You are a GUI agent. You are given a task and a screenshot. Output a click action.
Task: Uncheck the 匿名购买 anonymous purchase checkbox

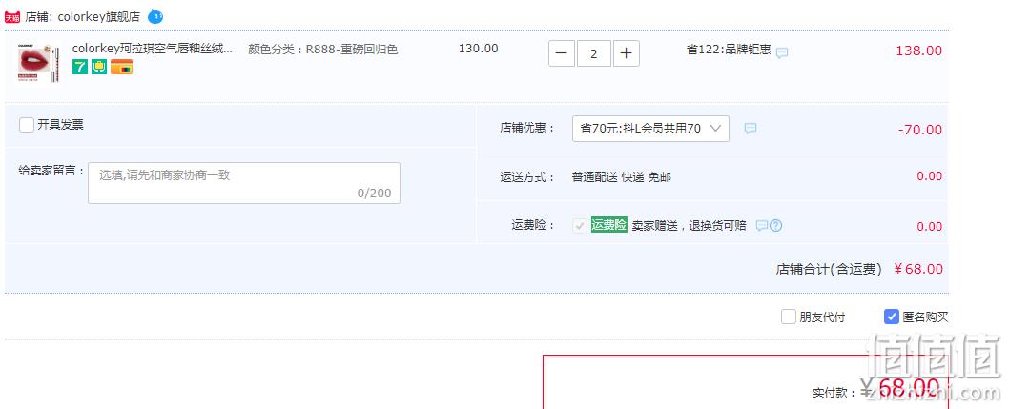coord(892,317)
